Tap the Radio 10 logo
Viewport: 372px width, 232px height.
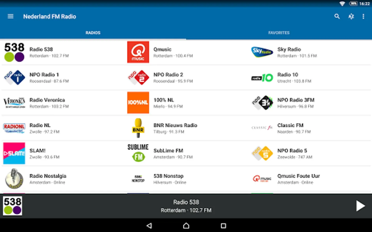pyautogui.click(x=262, y=78)
